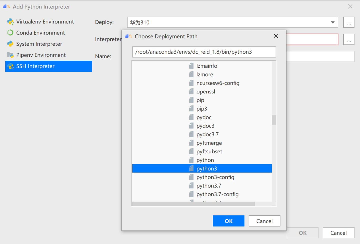Screen dimensions: 360x244
Task: Select pip3 in the file list
Action: click(201, 109)
